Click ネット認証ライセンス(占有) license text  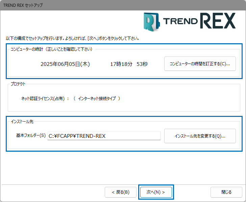click(43, 99)
